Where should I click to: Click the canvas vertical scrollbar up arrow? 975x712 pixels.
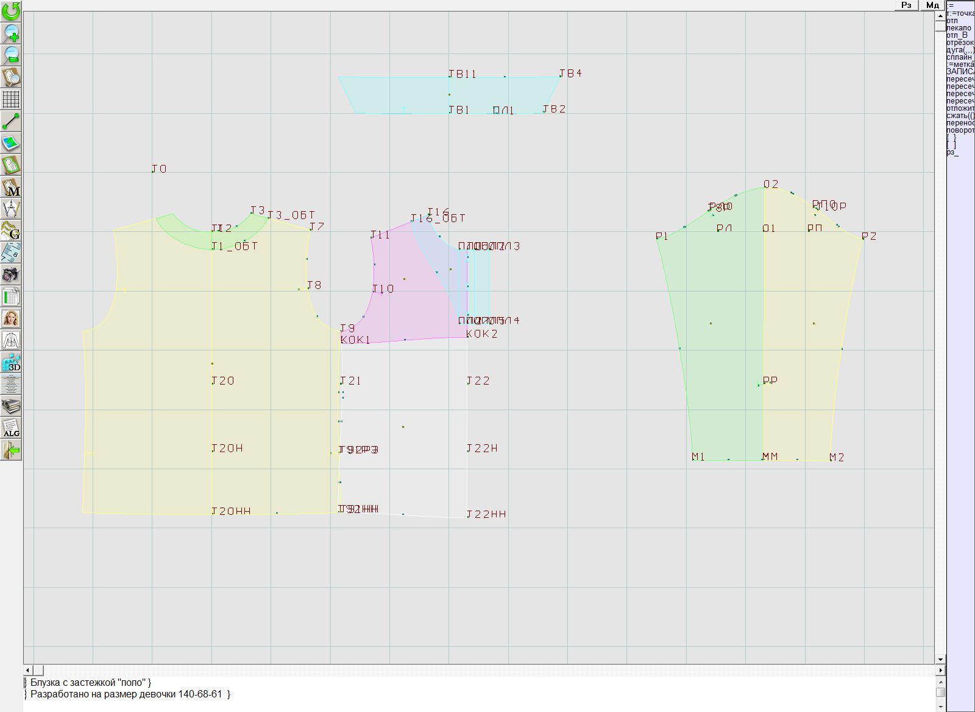[x=940, y=15]
